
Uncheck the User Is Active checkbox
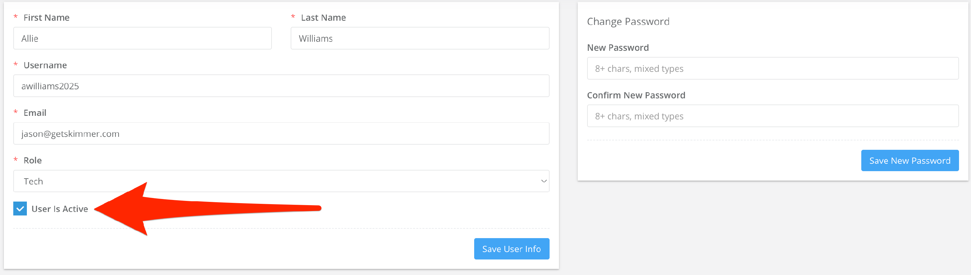(x=20, y=209)
